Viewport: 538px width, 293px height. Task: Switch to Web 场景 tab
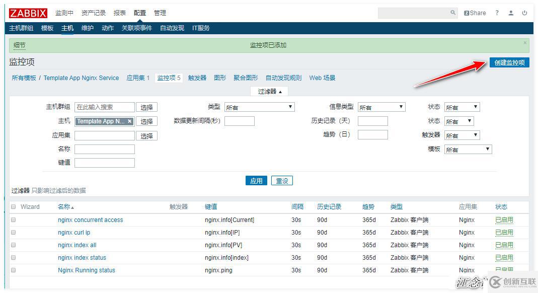(x=322, y=78)
